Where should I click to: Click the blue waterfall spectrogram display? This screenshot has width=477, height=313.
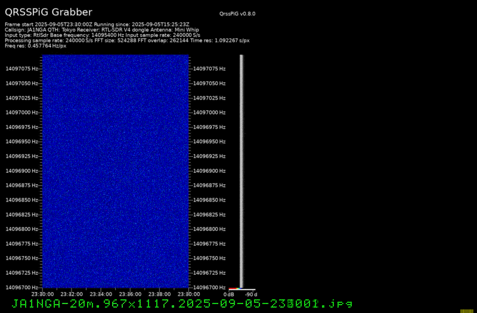(116, 171)
